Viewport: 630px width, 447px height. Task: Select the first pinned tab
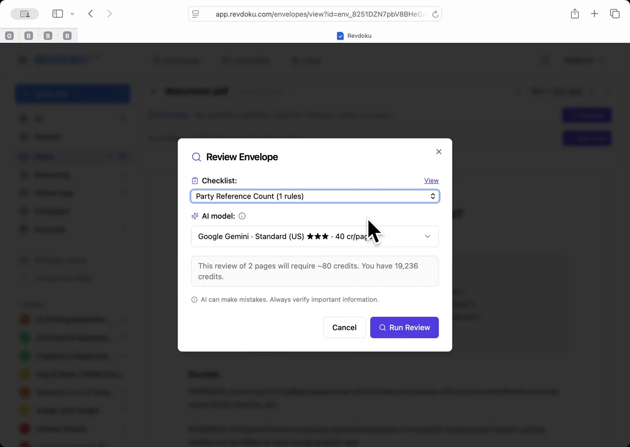(x=9, y=35)
